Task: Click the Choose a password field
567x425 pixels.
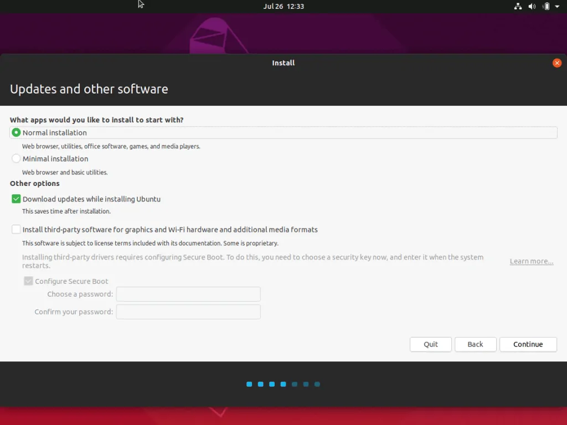Action: pos(188,294)
